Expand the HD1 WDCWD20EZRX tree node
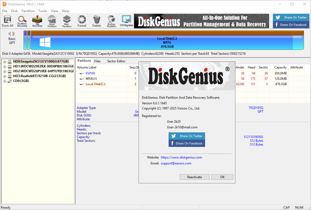311x210 pixels. coord(5,66)
